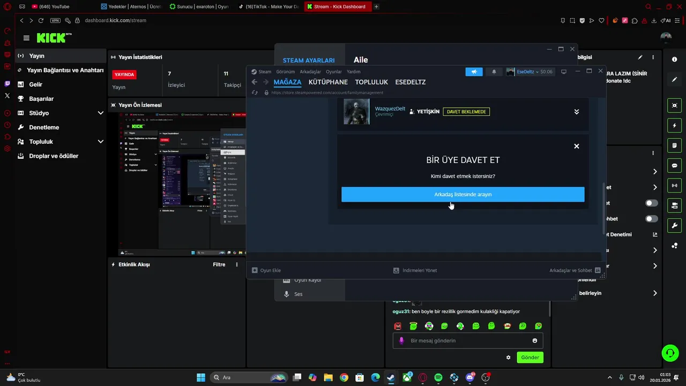Image resolution: width=686 pixels, height=386 pixels.
Task: Open the green support chat bubble
Action: 670,353
